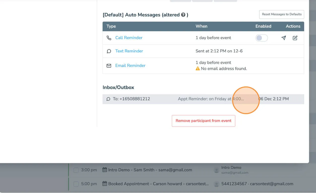This screenshot has height=193, width=316.
Task: Open the Text Reminder sent message details
Action: coord(129,51)
